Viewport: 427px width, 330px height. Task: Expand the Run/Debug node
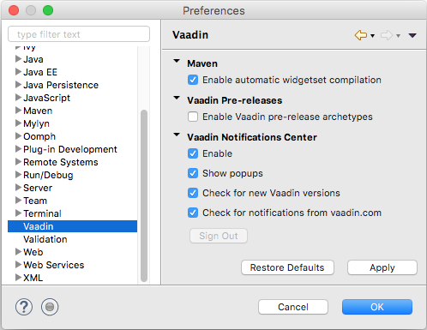click(x=18, y=175)
